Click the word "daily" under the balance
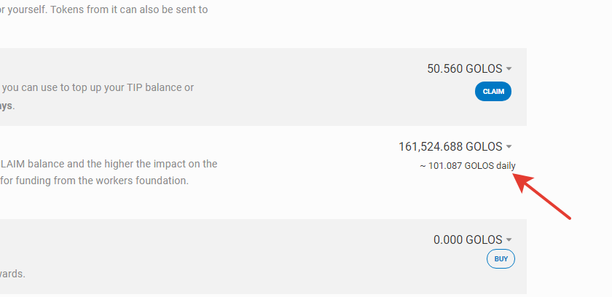This screenshot has height=297, width=612. [506, 165]
